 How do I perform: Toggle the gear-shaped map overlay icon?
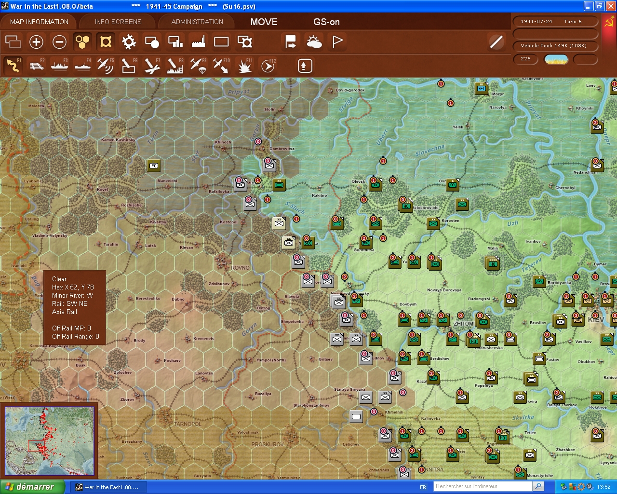129,42
